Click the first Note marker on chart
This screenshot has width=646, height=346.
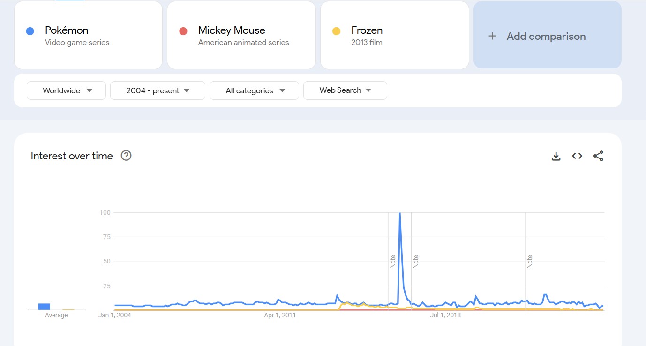pos(393,261)
